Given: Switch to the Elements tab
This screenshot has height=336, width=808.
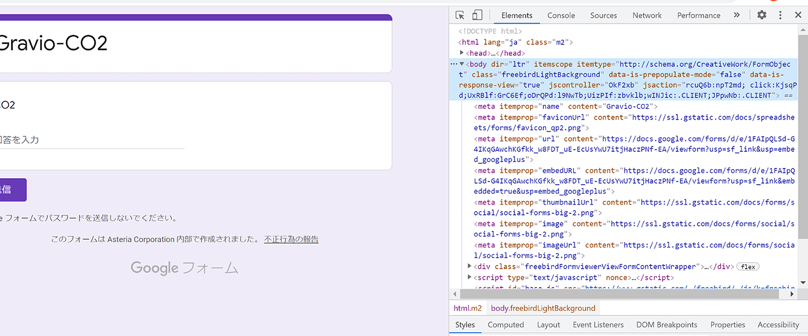Looking at the screenshot, I should [517, 16].
